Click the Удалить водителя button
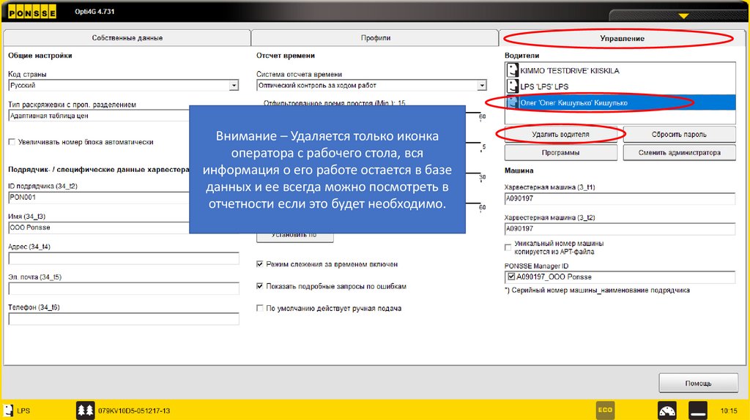The height and width of the screenshot is (420, 750). 560,134
